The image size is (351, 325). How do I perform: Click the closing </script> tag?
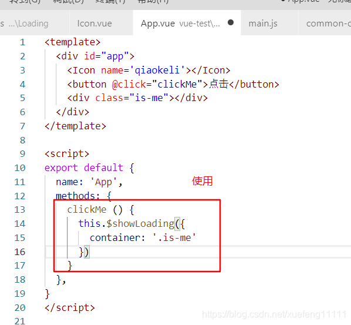point(70,307)
